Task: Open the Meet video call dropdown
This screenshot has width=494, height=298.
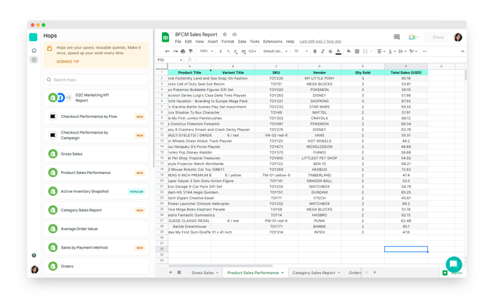Action: tap(413, 37)
